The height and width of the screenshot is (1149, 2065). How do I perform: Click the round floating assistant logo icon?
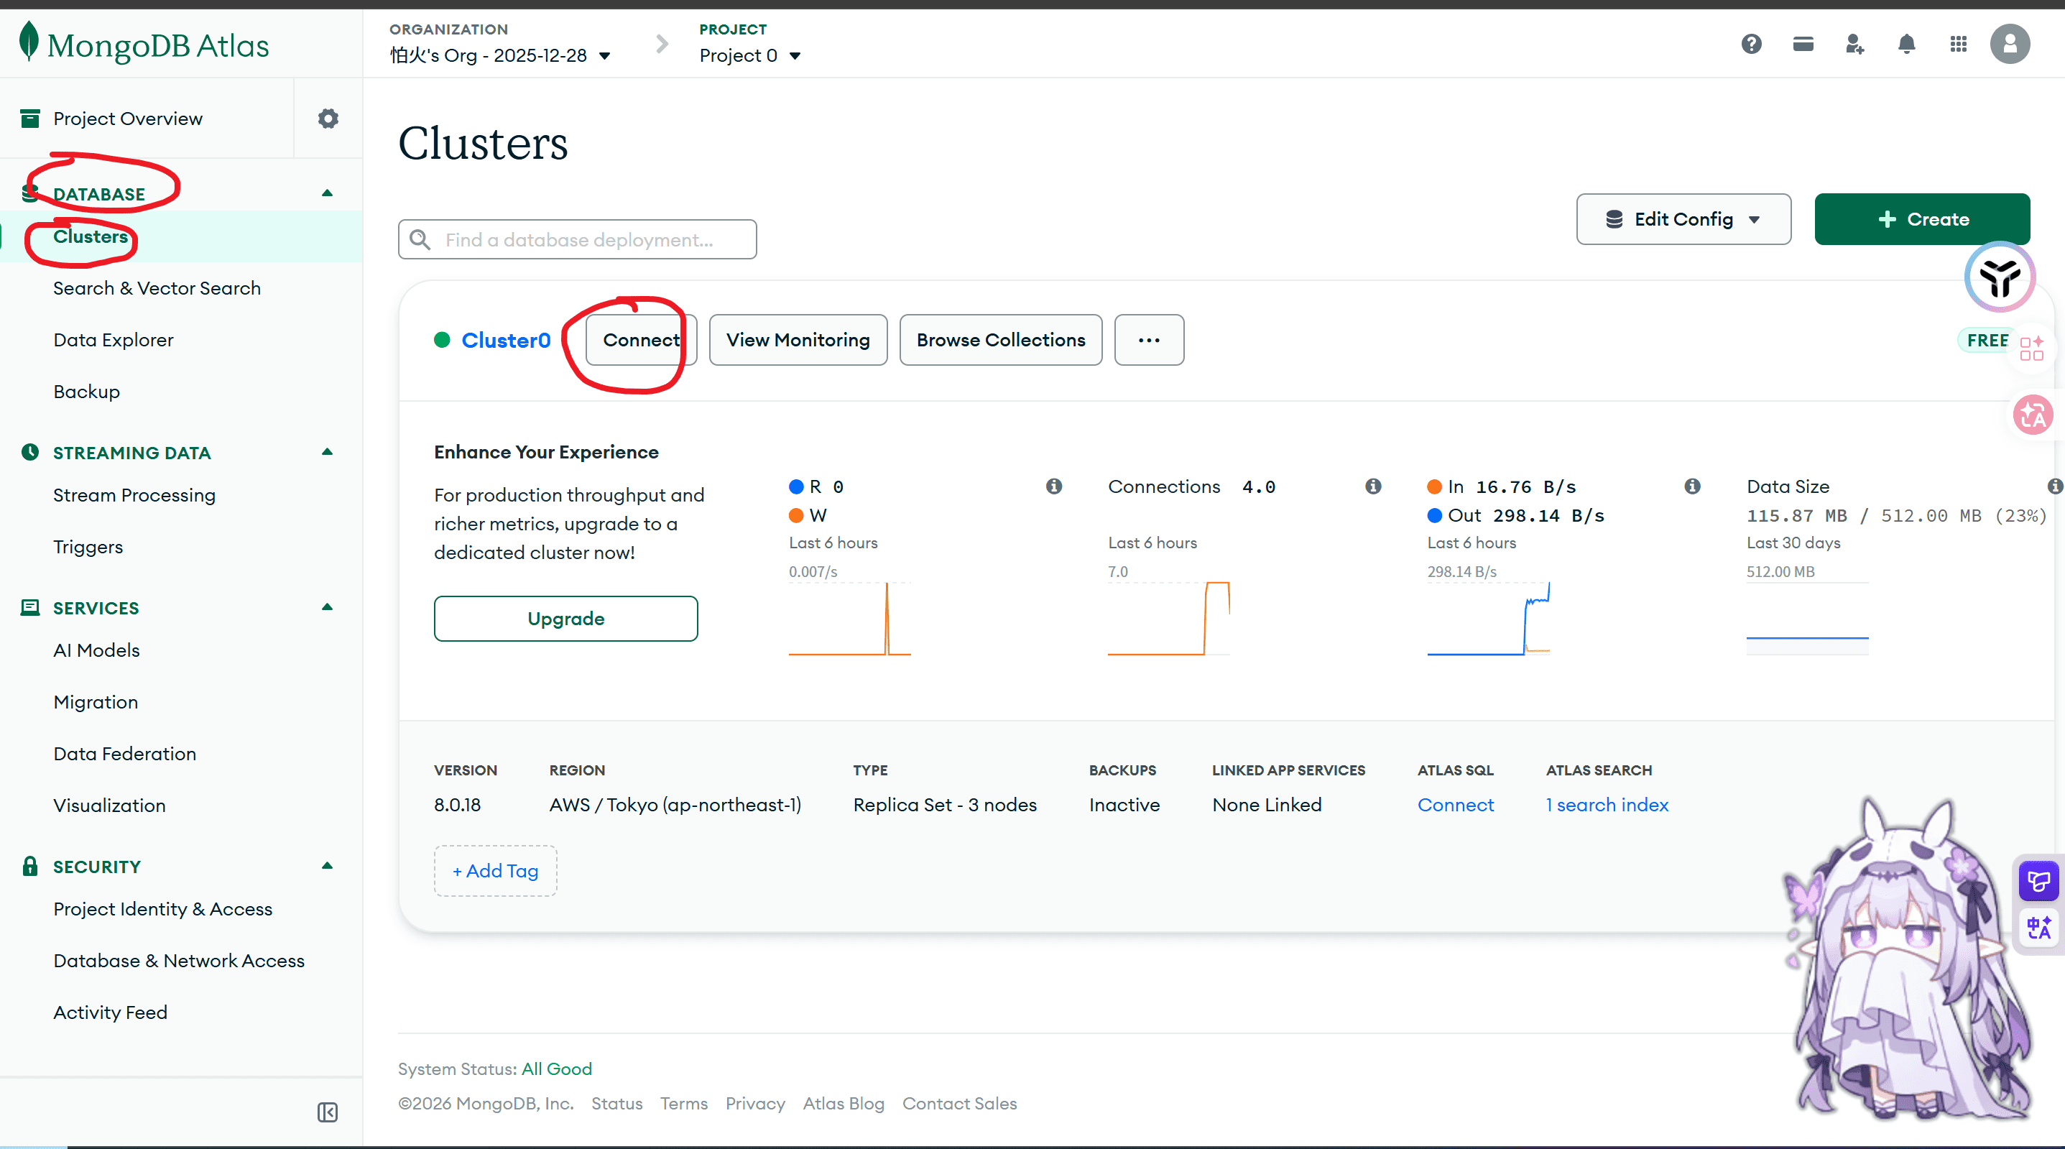pyautogui.click(x=2000, y=277)
